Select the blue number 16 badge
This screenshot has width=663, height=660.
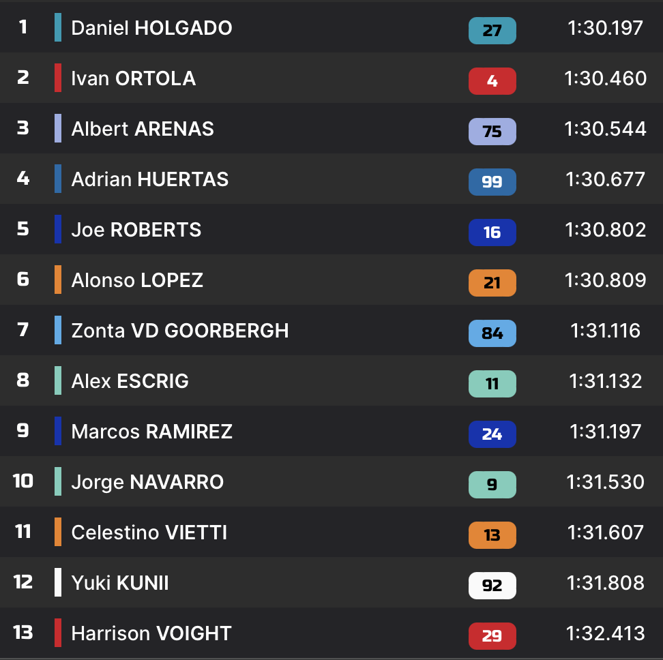tap(492, 232)
